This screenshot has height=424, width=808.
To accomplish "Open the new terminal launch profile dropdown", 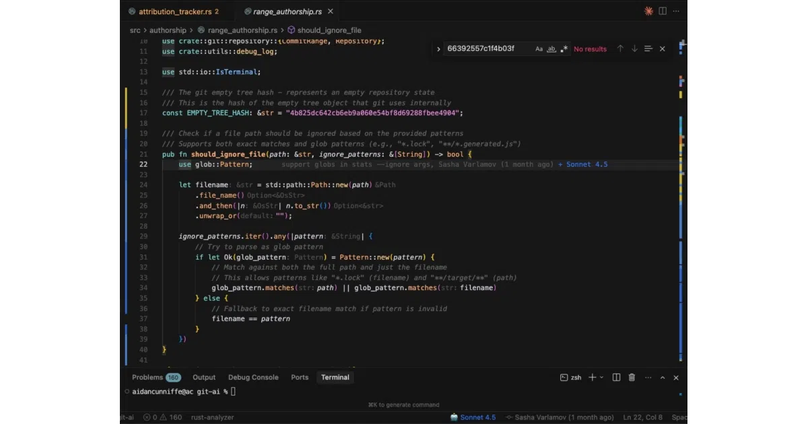I will pyautogui.click(x=601, y=378).
